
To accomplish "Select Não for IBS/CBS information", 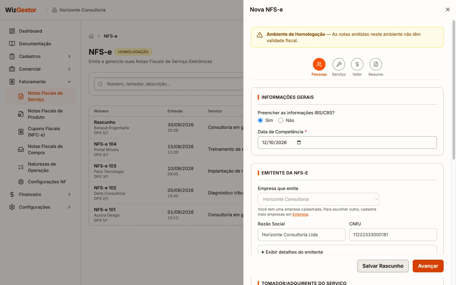I will click(x=281, y=120).
